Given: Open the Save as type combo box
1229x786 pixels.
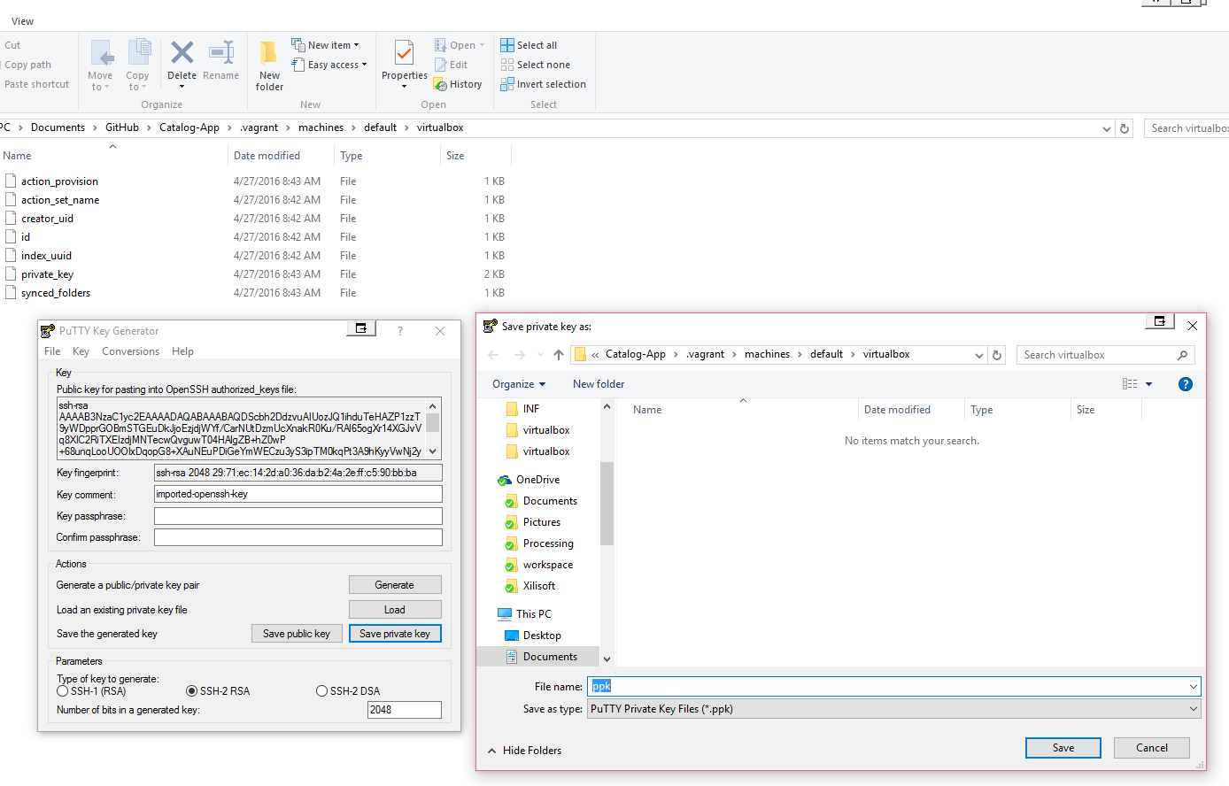Looking at the screenshot, I should pyautogui.click(x=894, y=709).
